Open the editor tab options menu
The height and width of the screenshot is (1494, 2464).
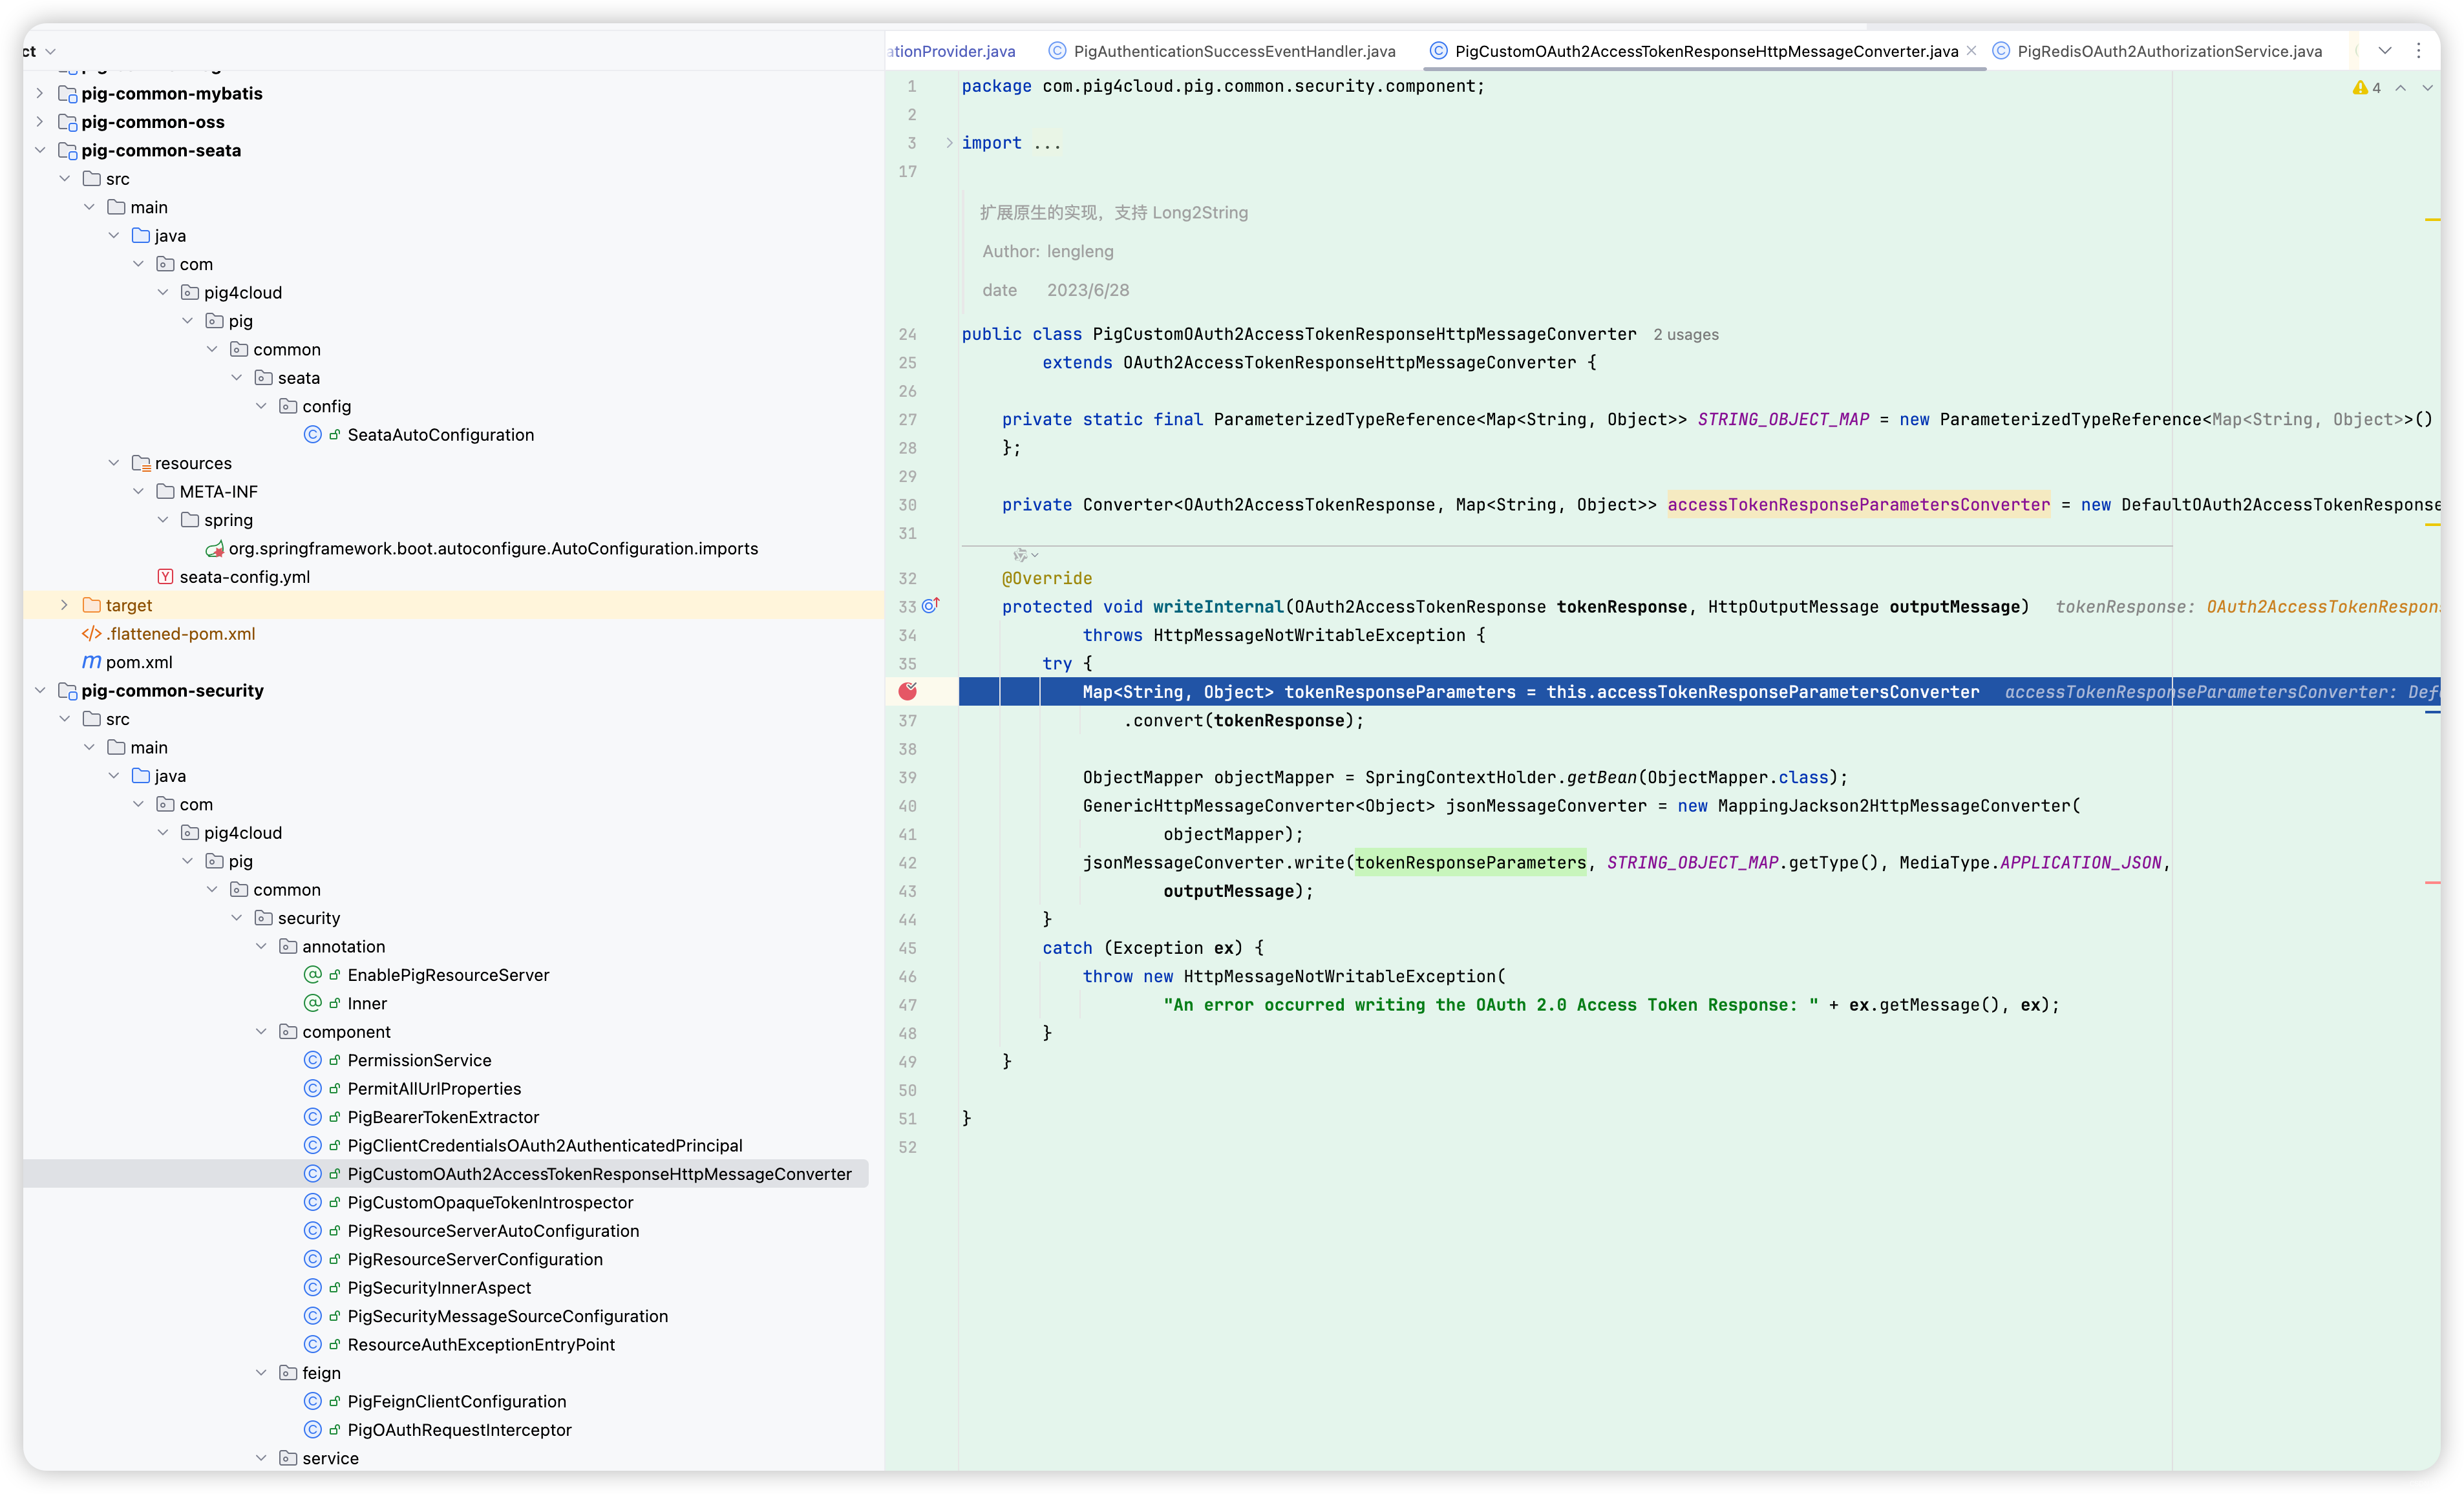pyautogui.click(x=2419, y=51)
